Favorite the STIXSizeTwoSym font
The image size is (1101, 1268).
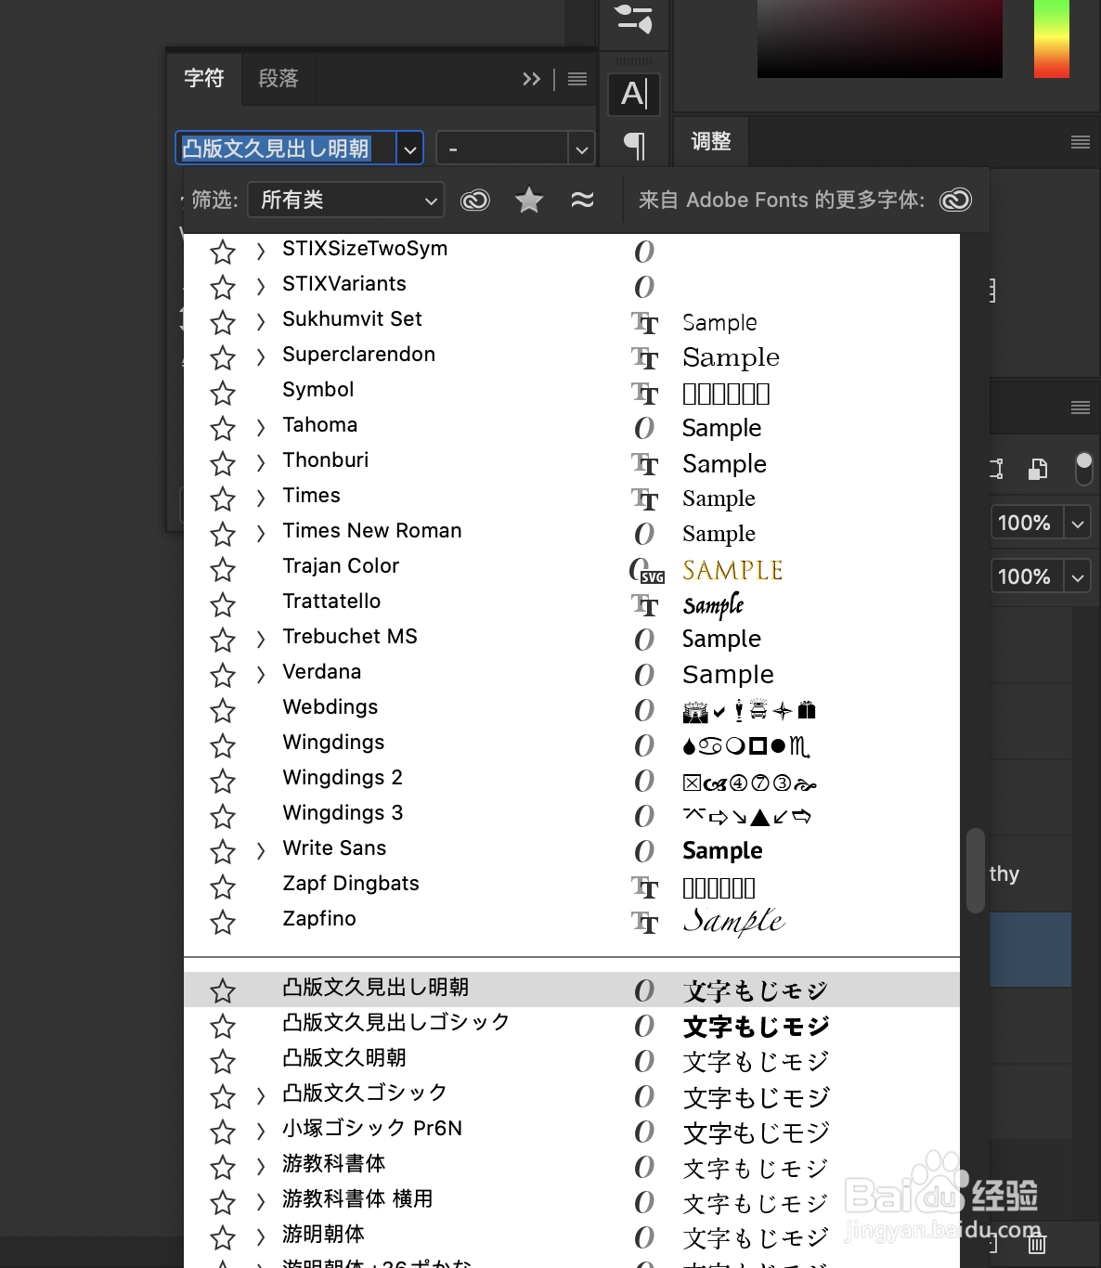click(223, 252)
